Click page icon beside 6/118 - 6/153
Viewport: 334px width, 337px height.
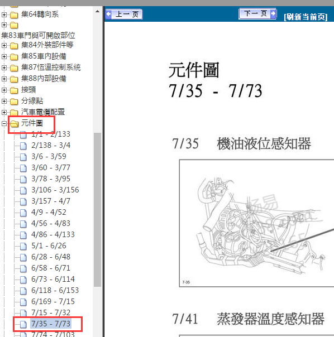23,291
